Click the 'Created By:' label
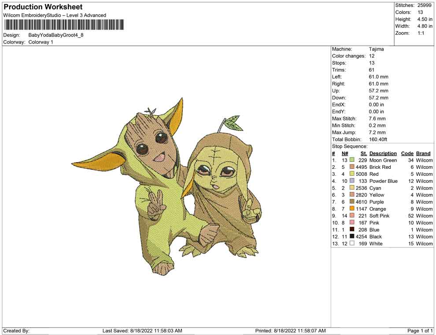Viewport: 436px width, 335px height. (16, 331)
